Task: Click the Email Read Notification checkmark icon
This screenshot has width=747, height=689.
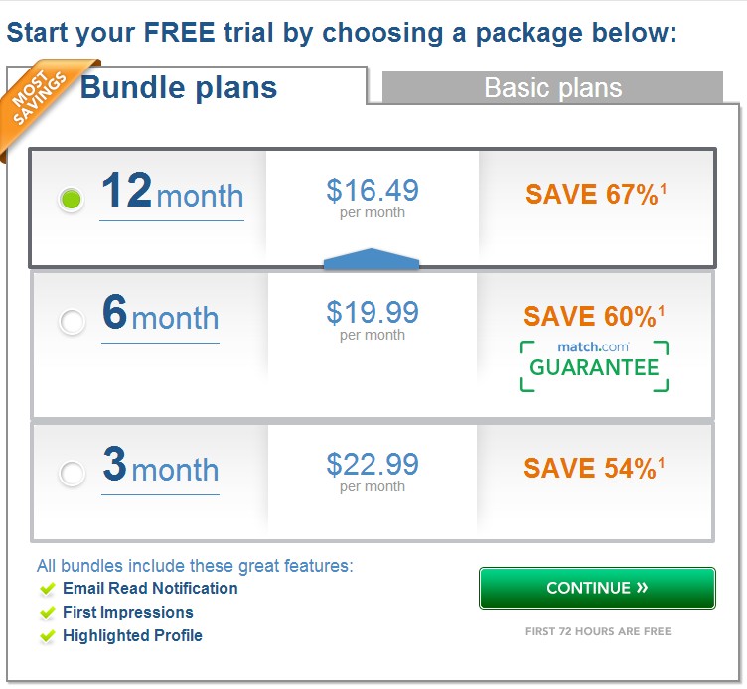Action: [47, 589]
